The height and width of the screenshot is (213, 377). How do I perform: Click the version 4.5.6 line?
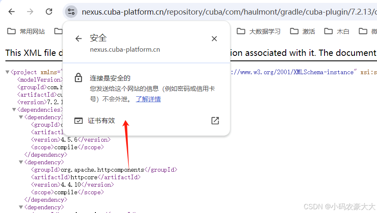(x=71, y=140)
